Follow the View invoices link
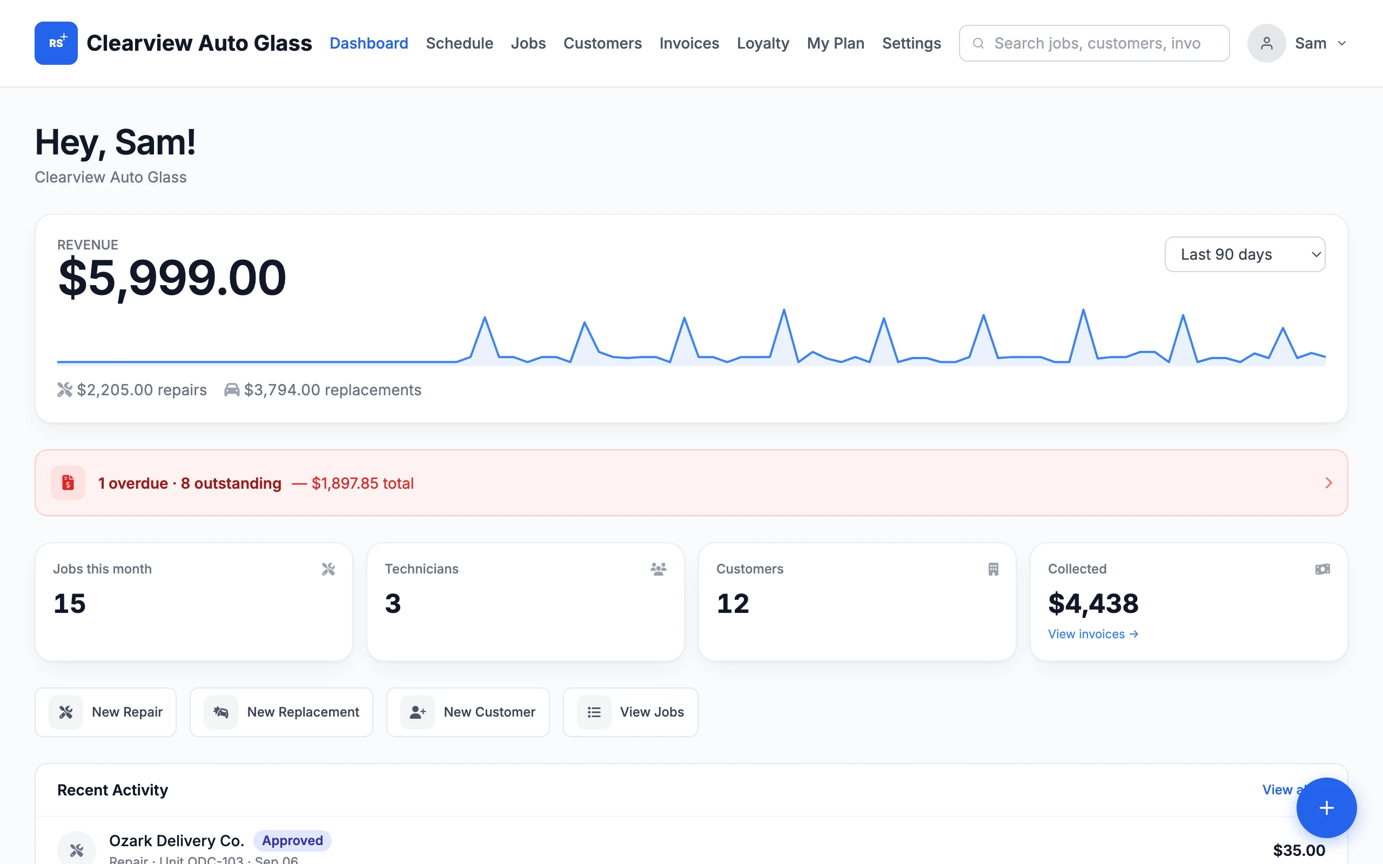The height and width of the screenshot is (864, 1383). pyautogui.click(x=1093, y=634)
